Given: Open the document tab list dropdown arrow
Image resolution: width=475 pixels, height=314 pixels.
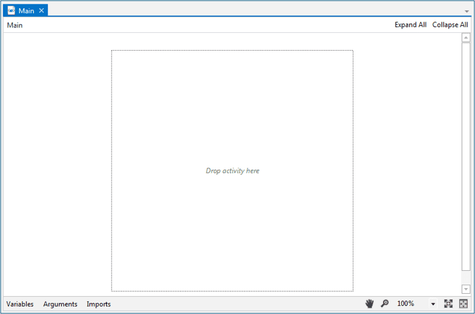Looking at the screenshot, I should click(467, 11).
